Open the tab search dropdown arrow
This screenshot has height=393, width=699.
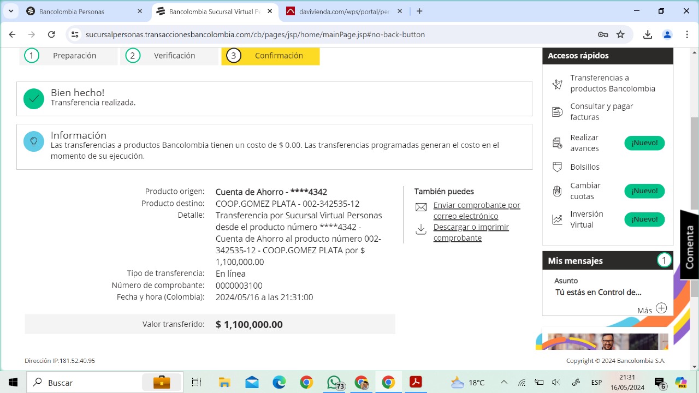(x=11, y=11)
